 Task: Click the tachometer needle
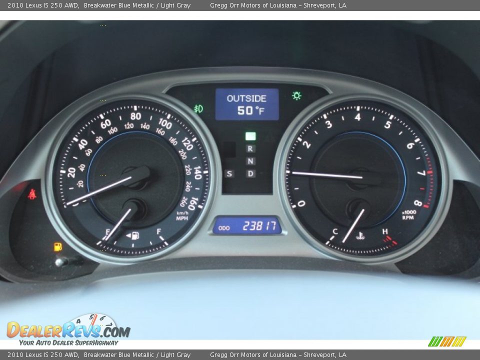click(x=327, y=175)
